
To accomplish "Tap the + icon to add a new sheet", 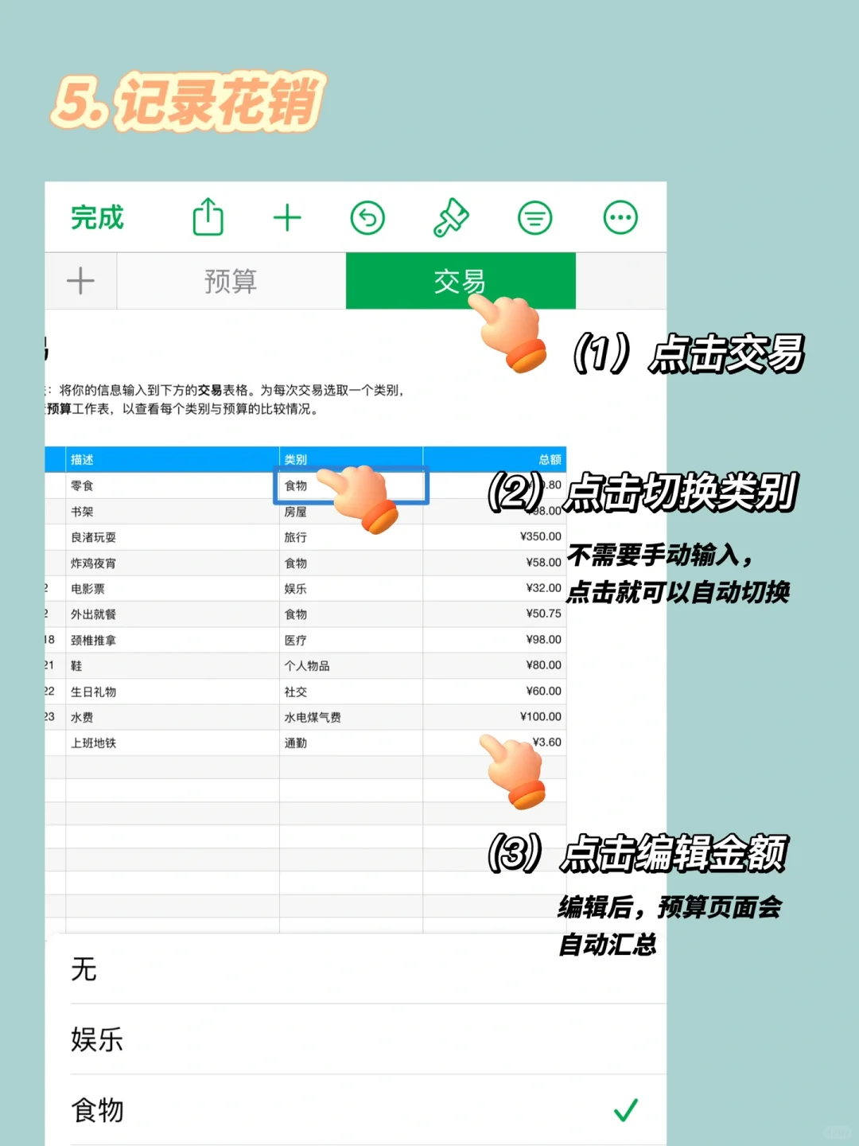I will click(x=80, y=281).
